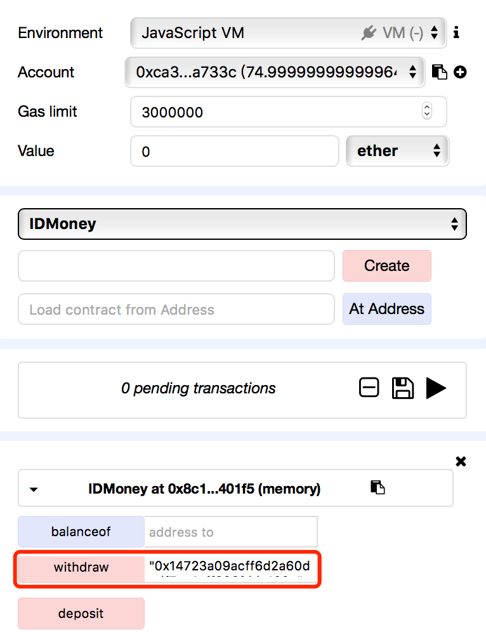Click the environment info icon
The height and width of the screenshot is (637, 486).
(456, 32)
